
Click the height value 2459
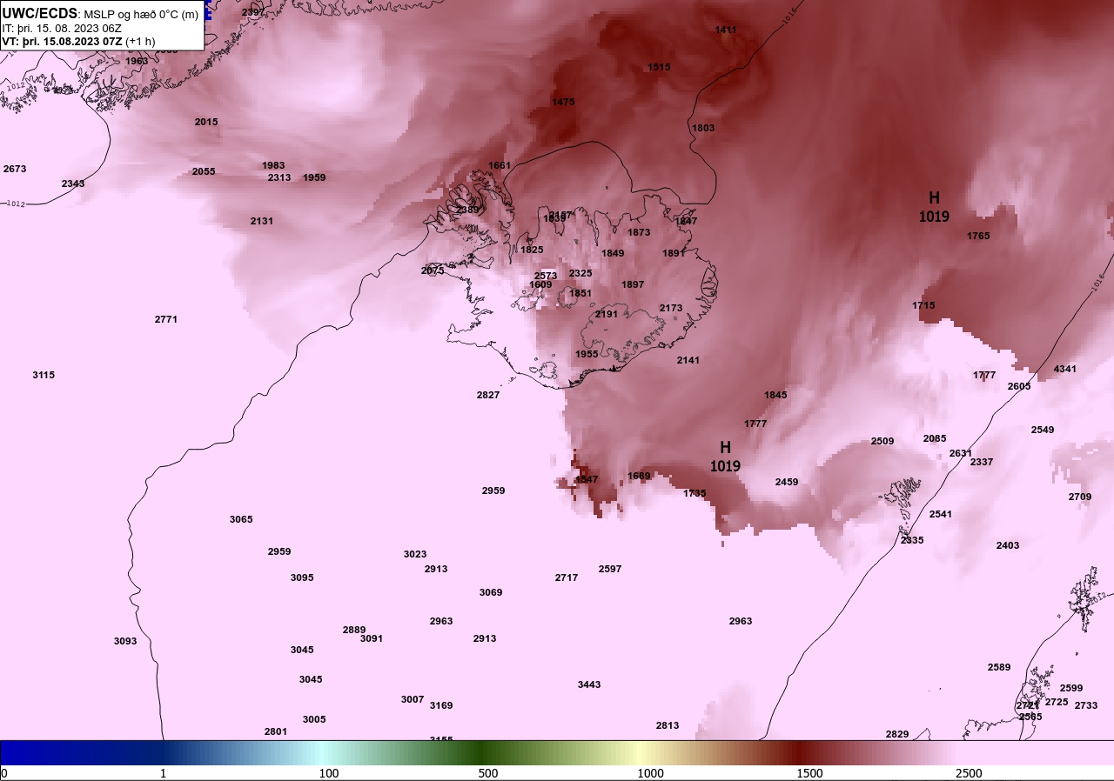(787, 482)
